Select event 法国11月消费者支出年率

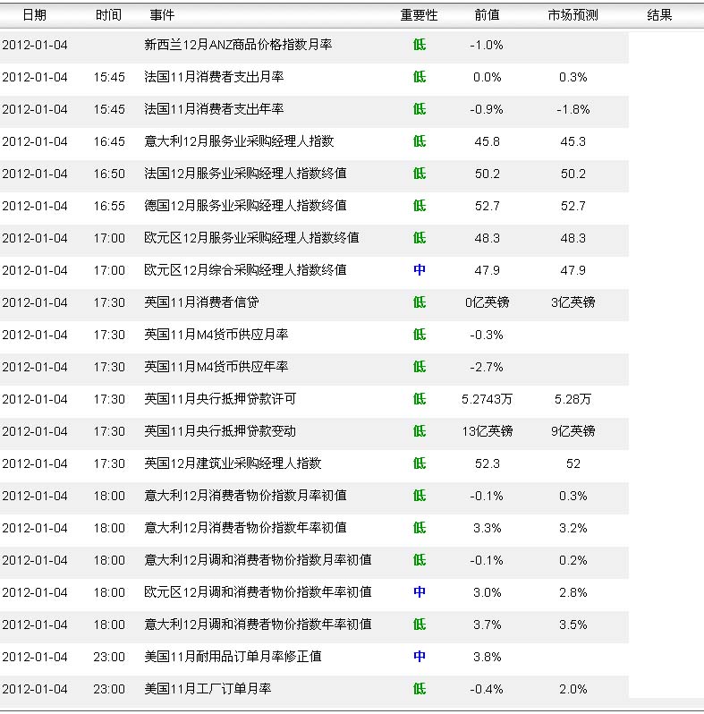coord(214,109)
